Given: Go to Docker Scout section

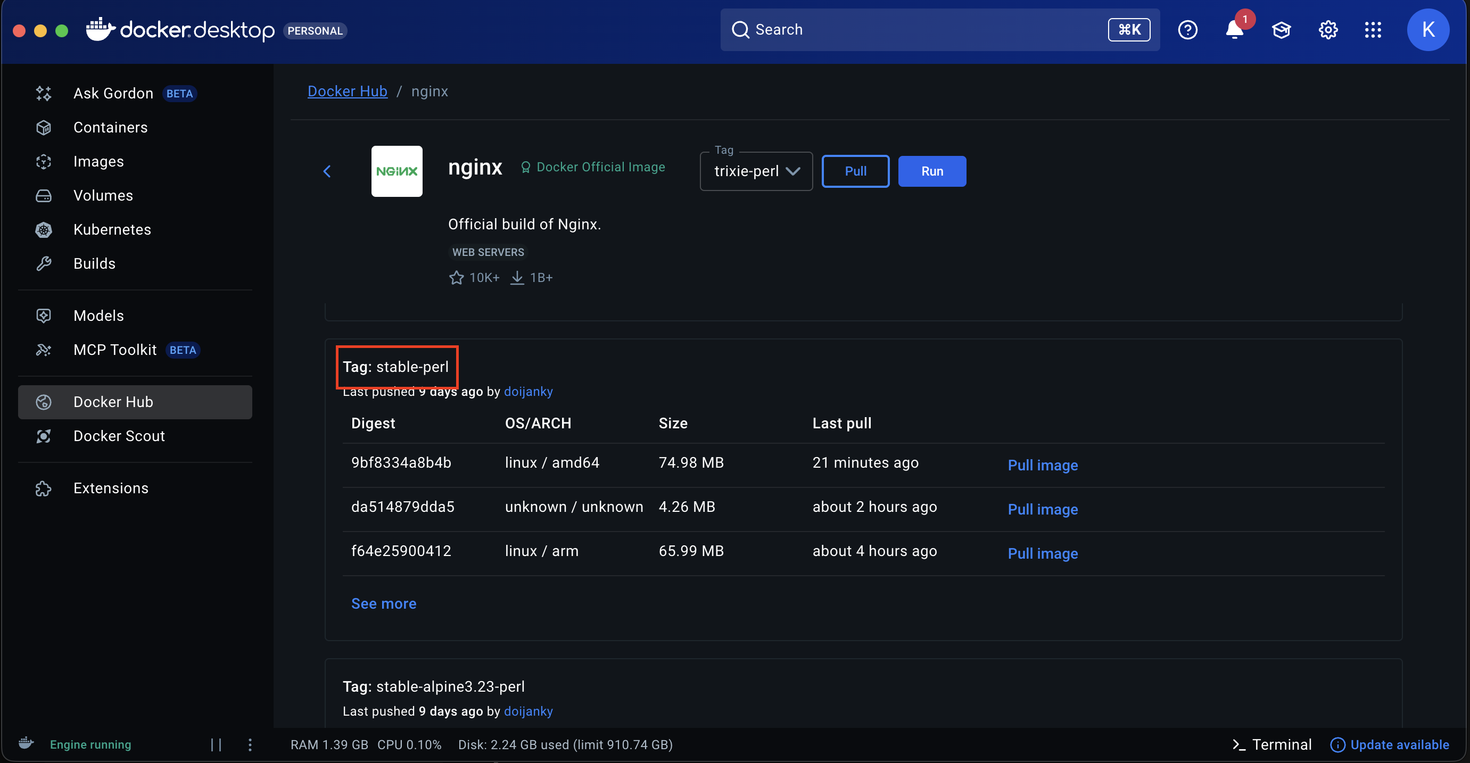Looking at the screenshot, I should point(119,436).
